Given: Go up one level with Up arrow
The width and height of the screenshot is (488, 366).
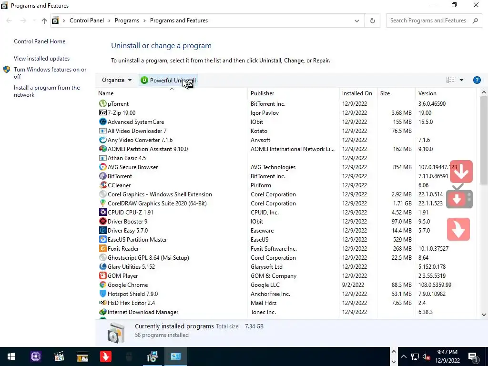Looking at the screenshot, I should (44, 20).
